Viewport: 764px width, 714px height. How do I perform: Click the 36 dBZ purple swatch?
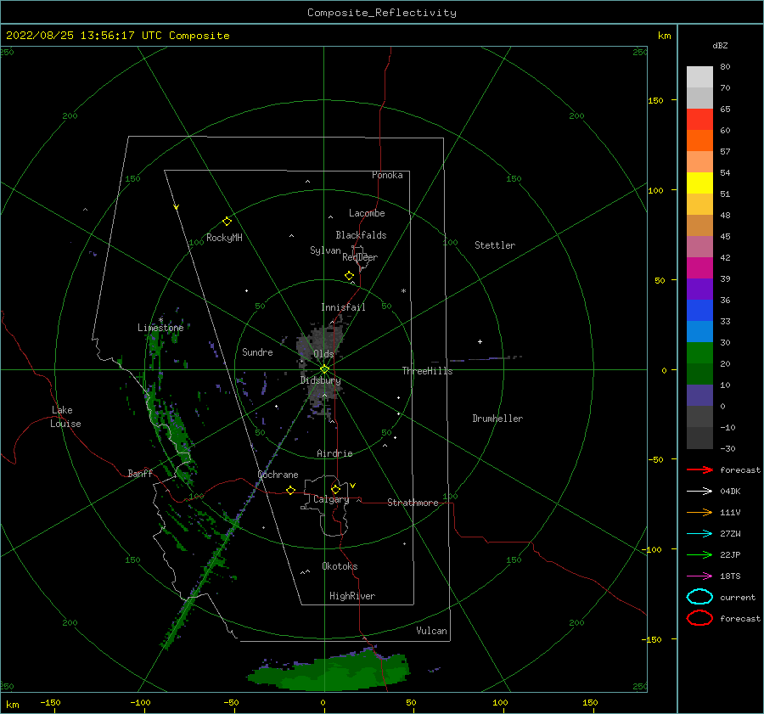coord(699,289)
